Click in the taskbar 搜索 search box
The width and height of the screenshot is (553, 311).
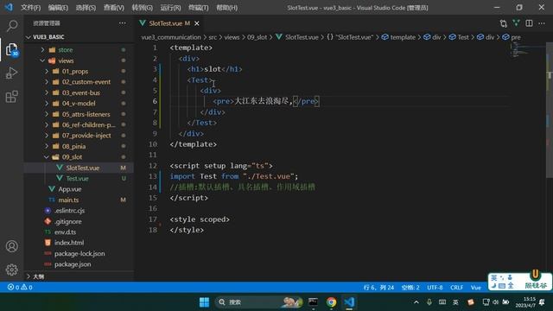coord(258,302)
